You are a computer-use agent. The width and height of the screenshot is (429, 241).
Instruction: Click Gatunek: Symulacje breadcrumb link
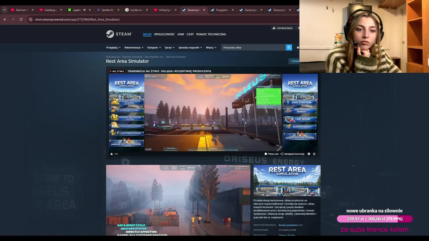point(132,57)
